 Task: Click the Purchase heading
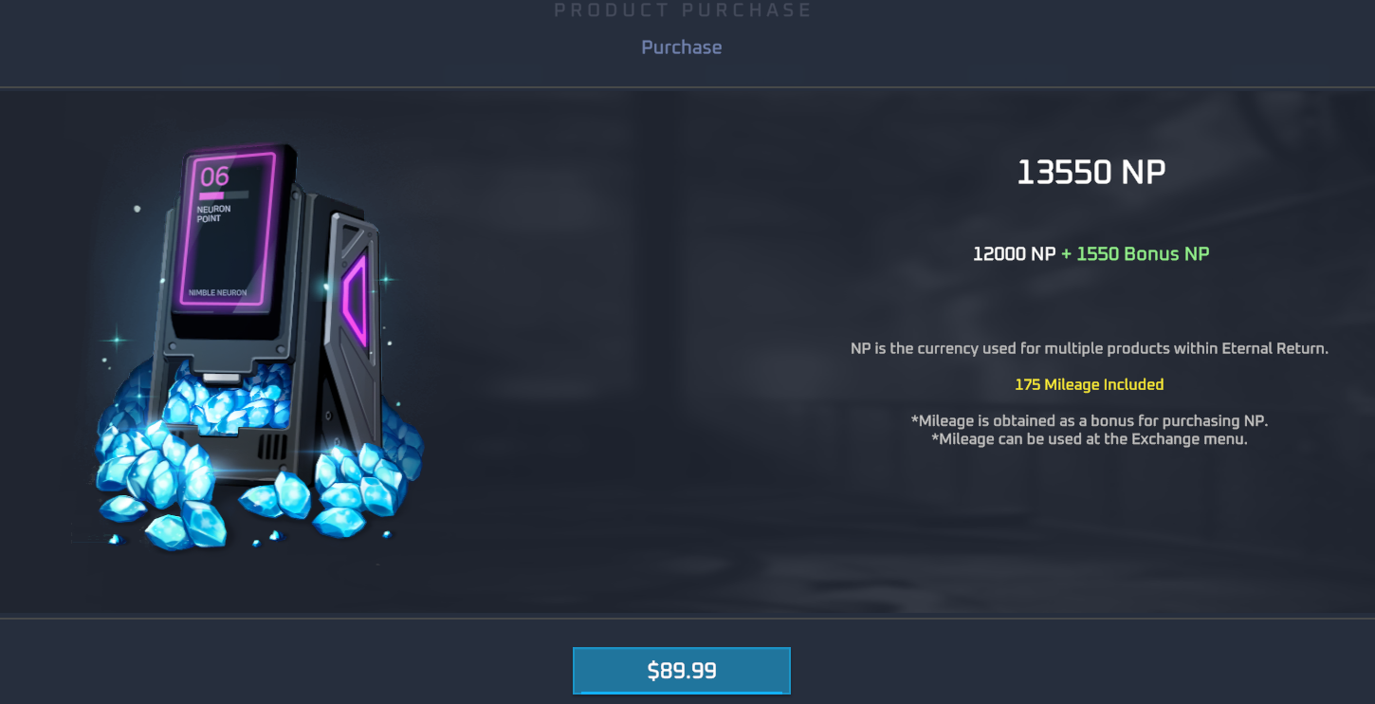coord(681,47)
